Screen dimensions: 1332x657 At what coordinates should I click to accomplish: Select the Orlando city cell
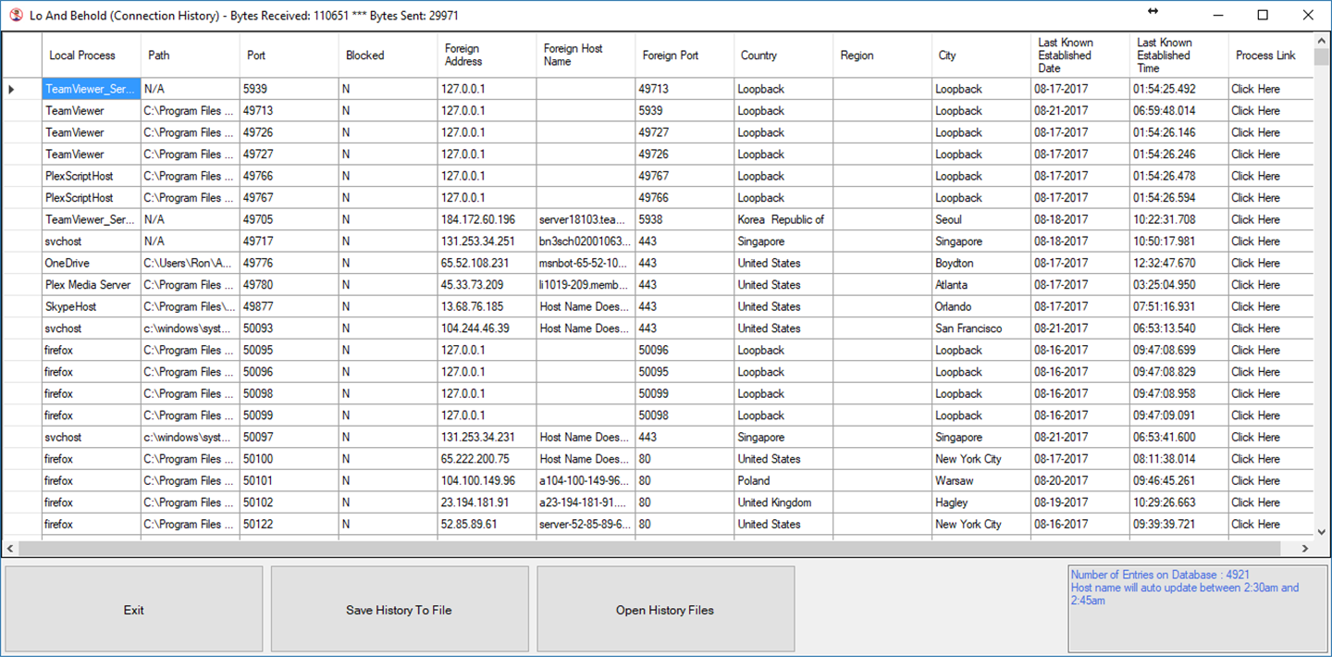[x=981, y=306]
